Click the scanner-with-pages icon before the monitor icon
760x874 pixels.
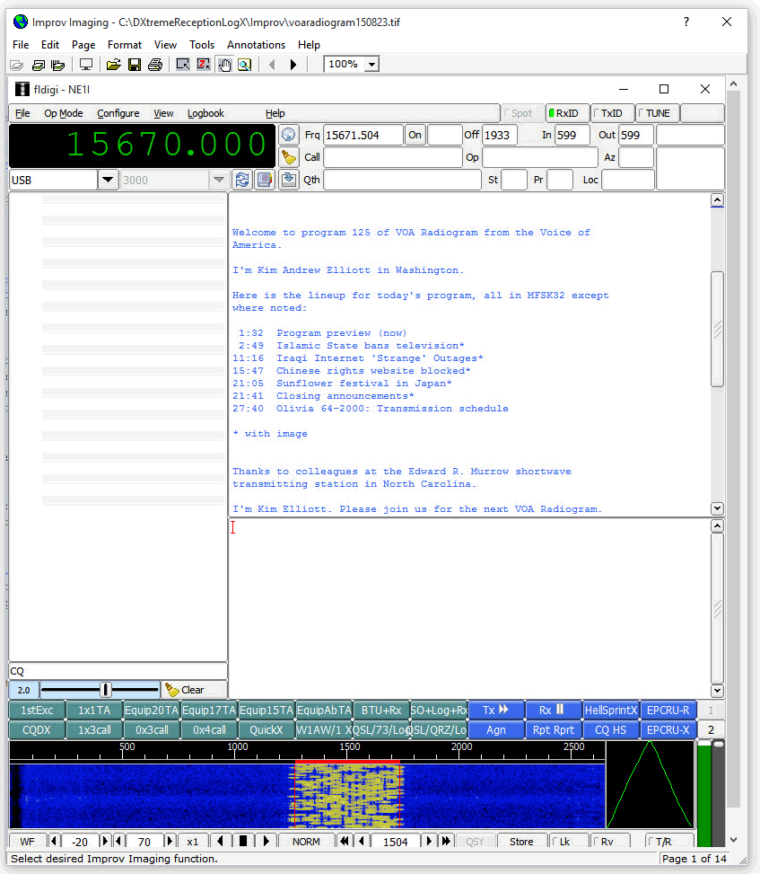click(58, 65)
